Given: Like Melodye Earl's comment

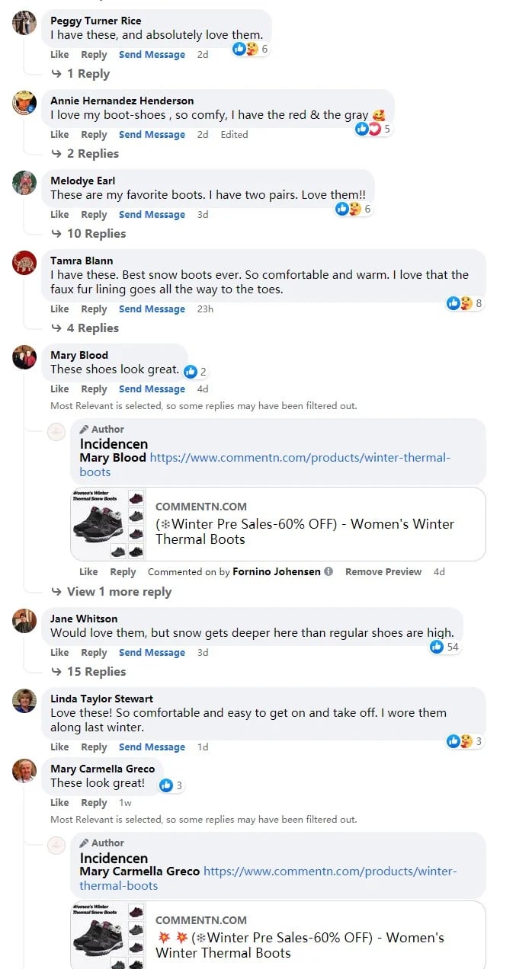Looking at the screenshot, I should [x=59, y=215].
